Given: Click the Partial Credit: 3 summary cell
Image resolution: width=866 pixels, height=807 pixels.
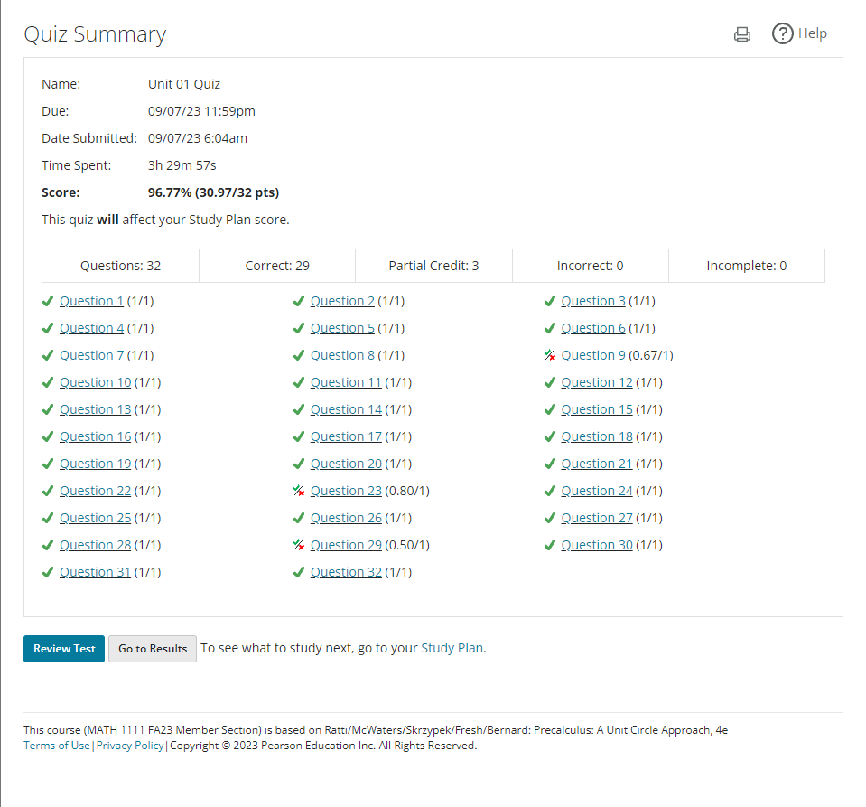Looking at the screenshot, I should click(433, 266).
